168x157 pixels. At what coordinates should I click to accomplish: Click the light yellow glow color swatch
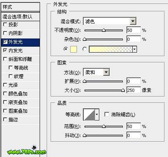click(x=73, y=49)
